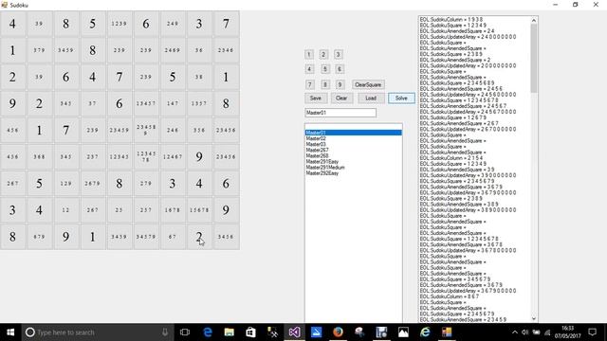Click the Sudoku app icon in the title bar
The image size is (607, 341).
(x=5, y=5)
